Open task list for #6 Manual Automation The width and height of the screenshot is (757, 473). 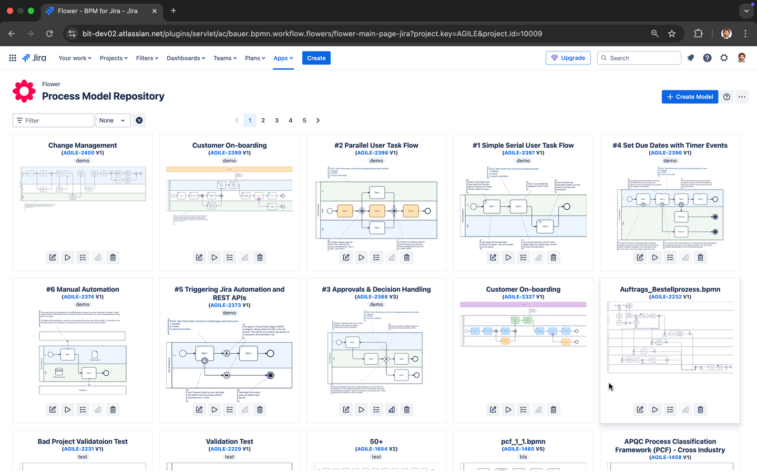tap(83, 409)
